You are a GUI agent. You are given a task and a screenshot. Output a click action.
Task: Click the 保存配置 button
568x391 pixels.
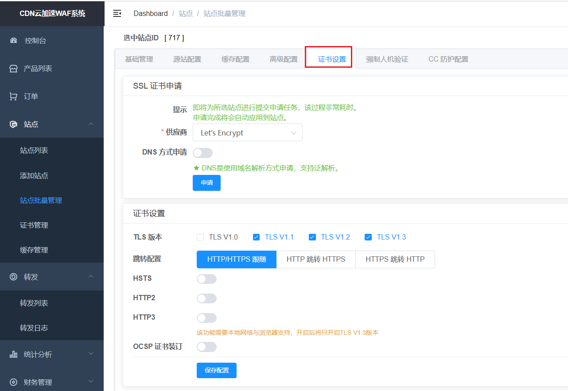pyautogui.click(x=216, y=371)
